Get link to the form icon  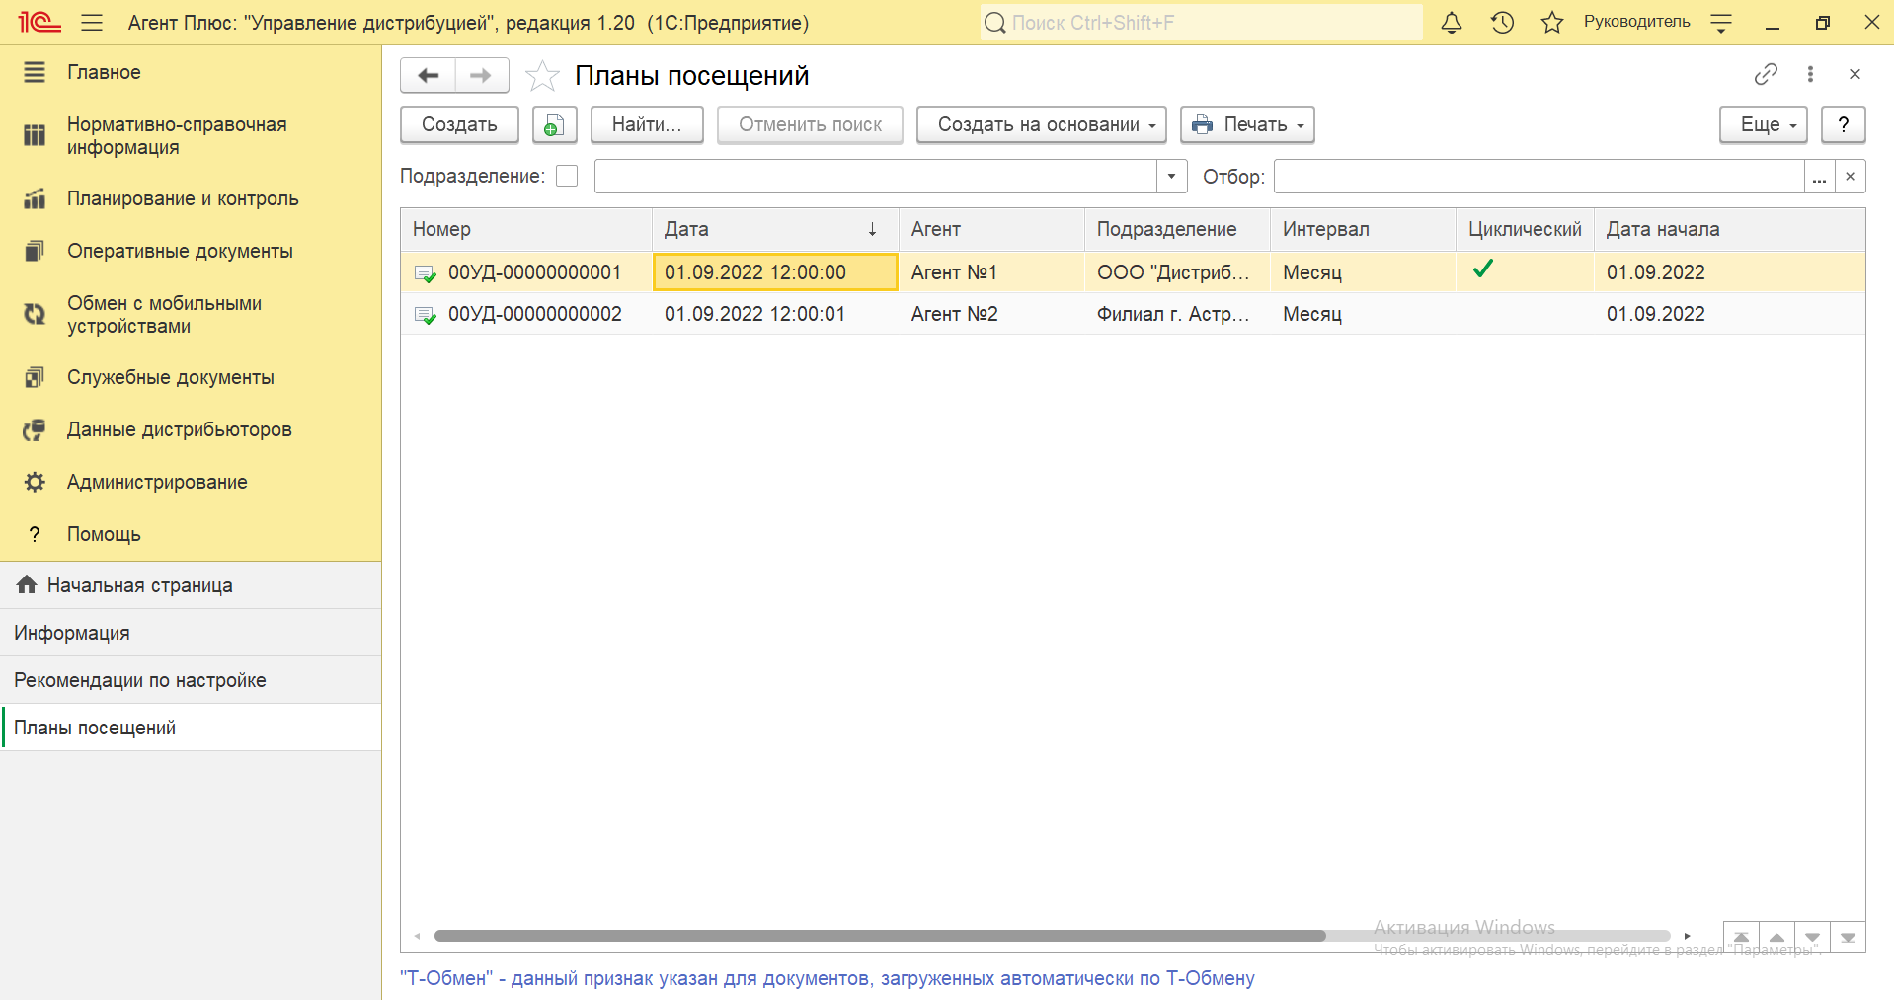(1766, 74)
